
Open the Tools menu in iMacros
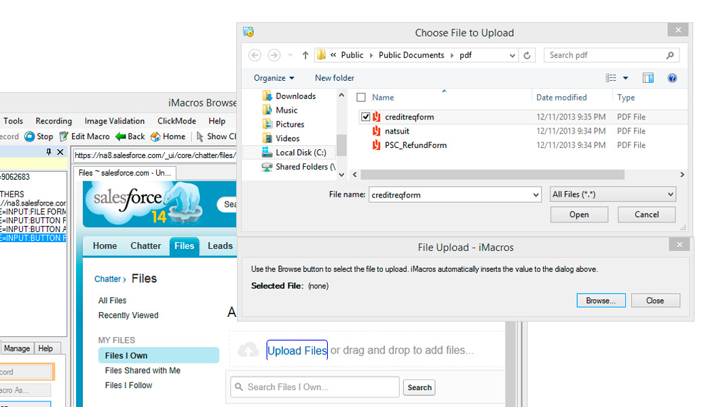point(13,121)
